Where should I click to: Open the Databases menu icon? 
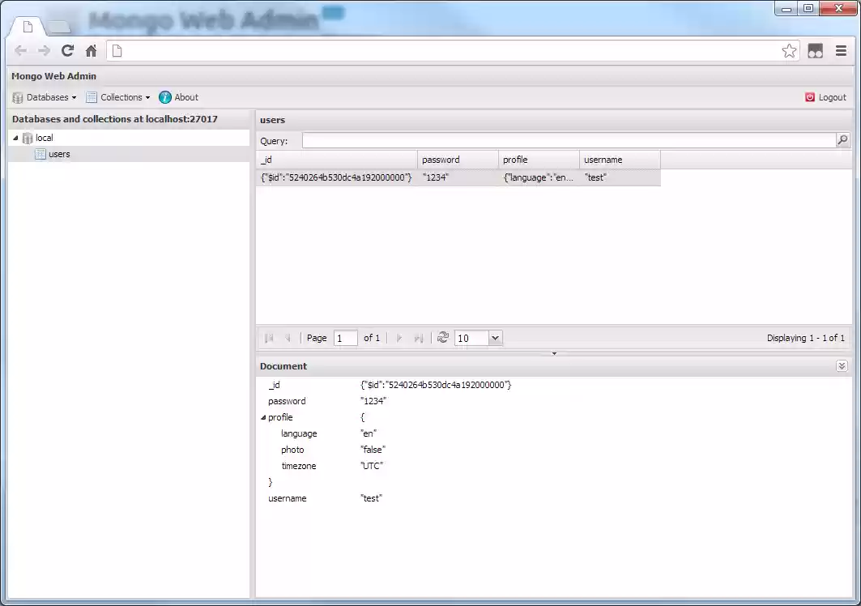(17, 97)
